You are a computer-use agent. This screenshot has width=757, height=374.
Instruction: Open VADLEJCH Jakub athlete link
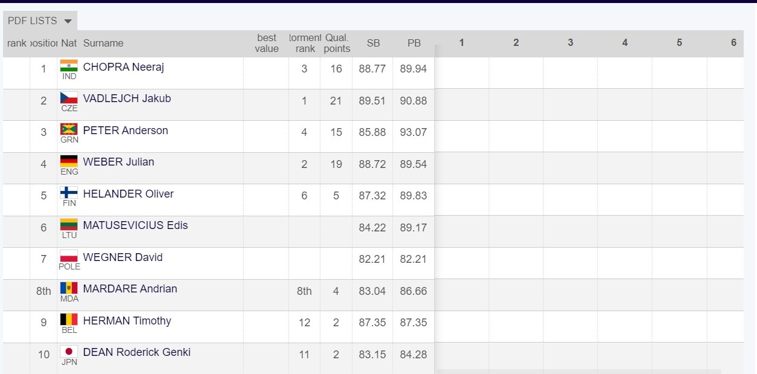pyautogui.click(x=127, y=98)
